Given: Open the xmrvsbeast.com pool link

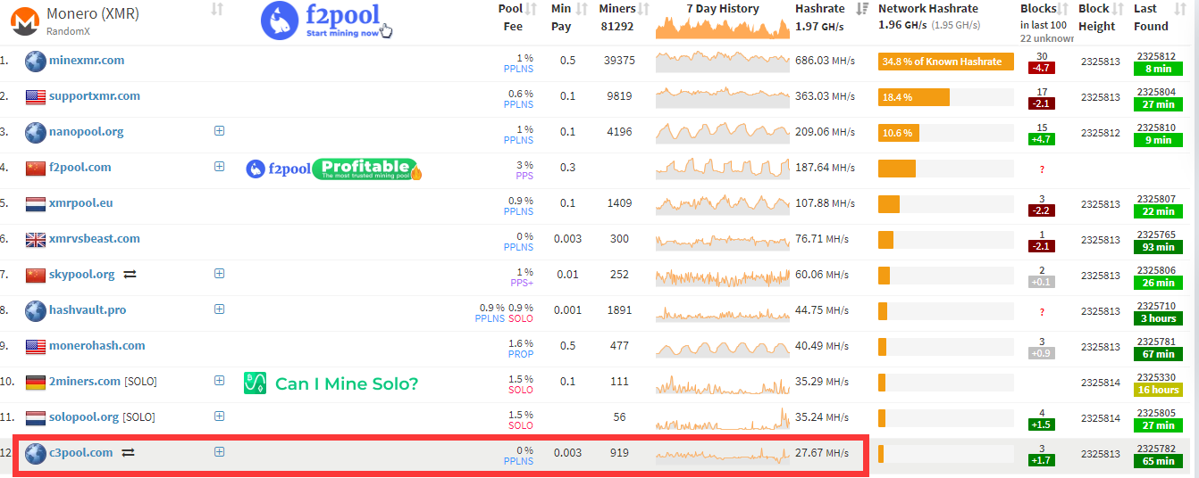Looking at the screenshot, I should tap(95, 239).
